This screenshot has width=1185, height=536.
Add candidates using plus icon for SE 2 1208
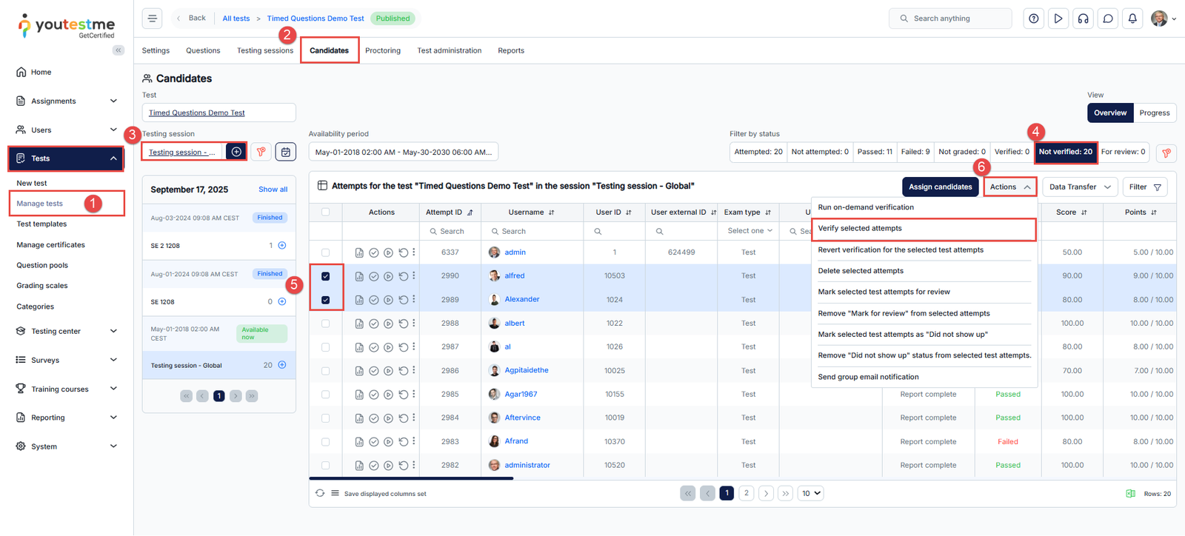pos(282,245)
